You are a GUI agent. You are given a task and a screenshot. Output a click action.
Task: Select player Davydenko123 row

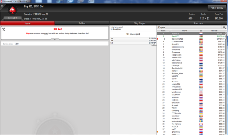(191, 39)
